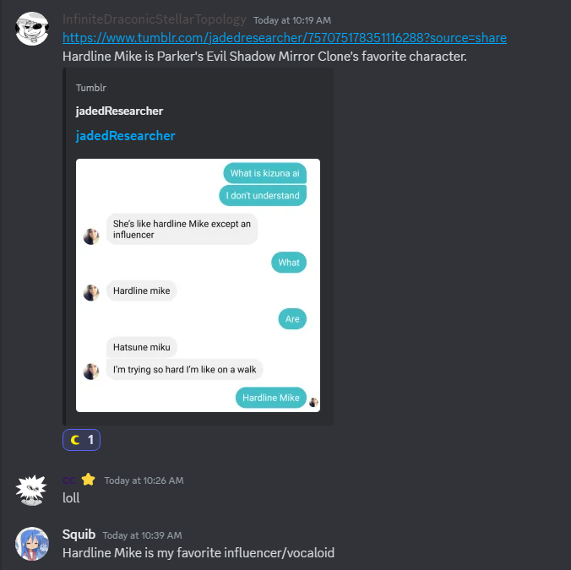Click the tiny read-receipt avatar near 'Hardline Mike'
Viewport: 571px width, 570px height.
[313, 402]
